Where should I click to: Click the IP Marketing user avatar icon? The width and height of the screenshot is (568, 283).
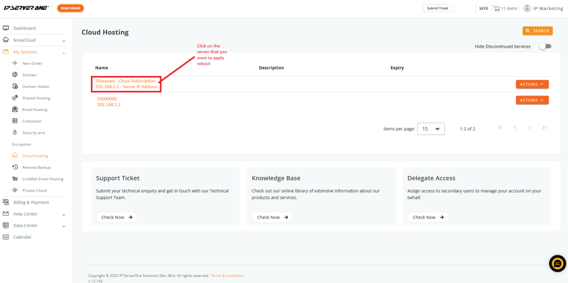click(527, 8)
